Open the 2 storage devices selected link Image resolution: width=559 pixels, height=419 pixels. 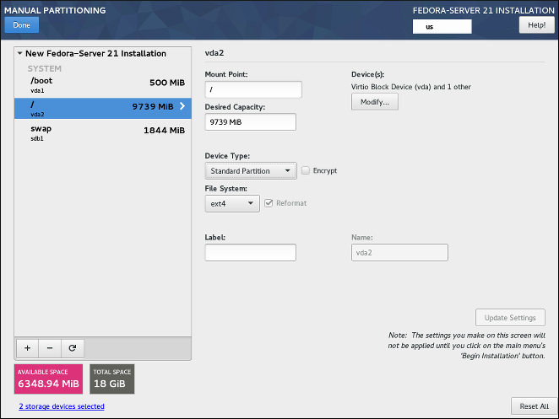coord(62,406)
